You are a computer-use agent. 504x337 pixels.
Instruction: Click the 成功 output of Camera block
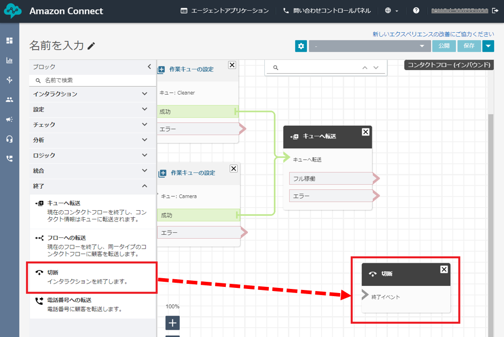click(x=198, y=215)
